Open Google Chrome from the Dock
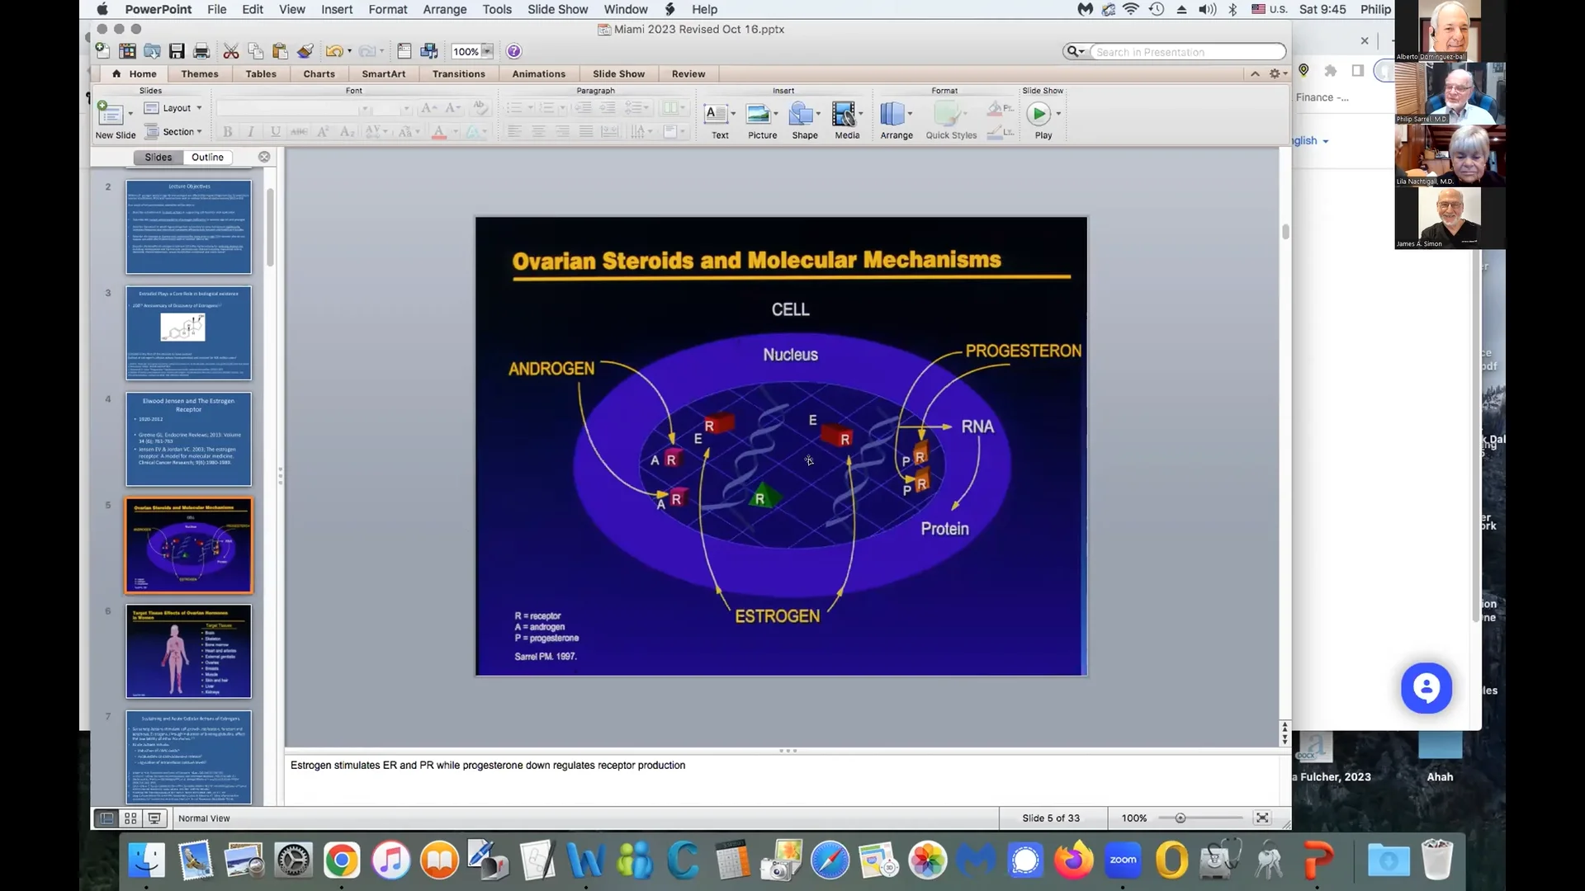This screenshot has width=1585, height=891. tap(341, 860)
